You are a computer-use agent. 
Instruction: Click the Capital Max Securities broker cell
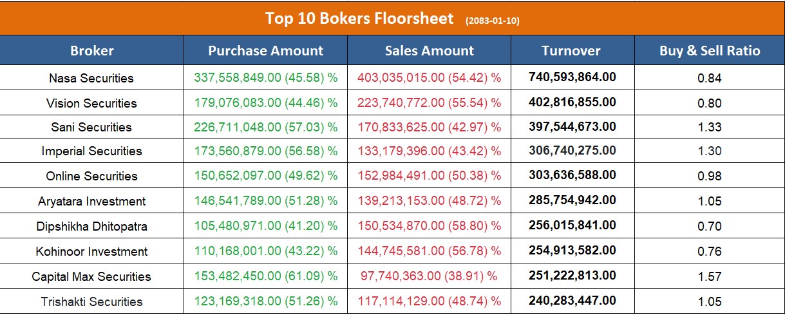click(91, 277)
